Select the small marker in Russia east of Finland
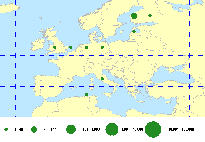This screenshot has height=142, width=205. pos(150,16)
